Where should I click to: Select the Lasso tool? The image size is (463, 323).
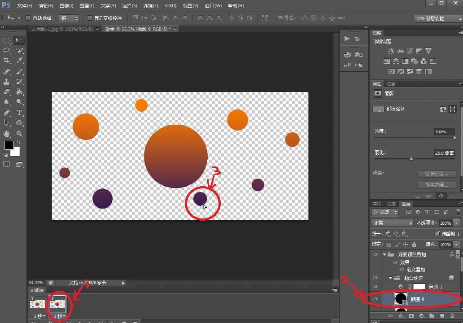point(7,50)
